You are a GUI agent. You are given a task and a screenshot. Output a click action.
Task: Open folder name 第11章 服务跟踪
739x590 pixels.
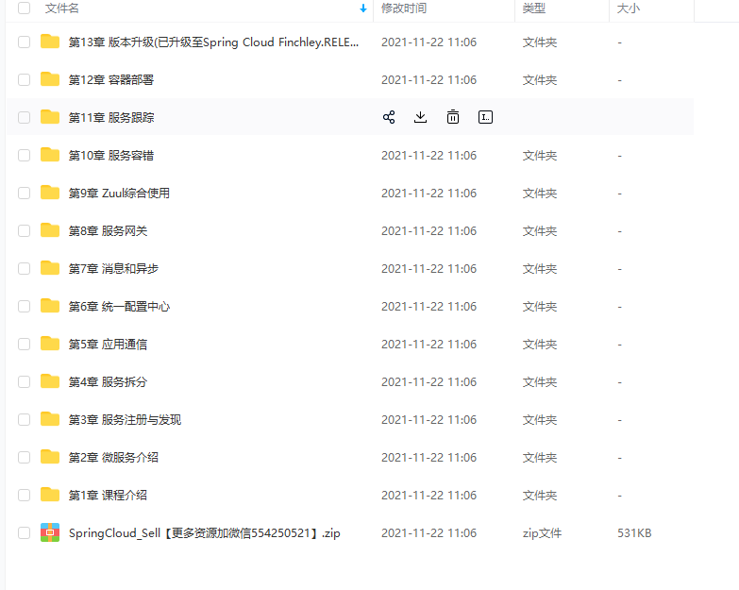(111, 118)
